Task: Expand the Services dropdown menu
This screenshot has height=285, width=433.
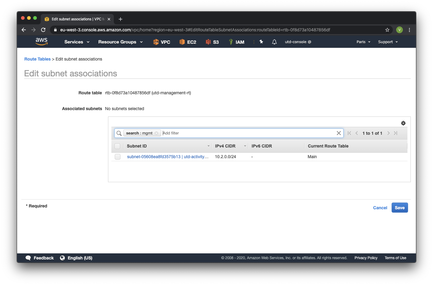Action: pos(77,42)
